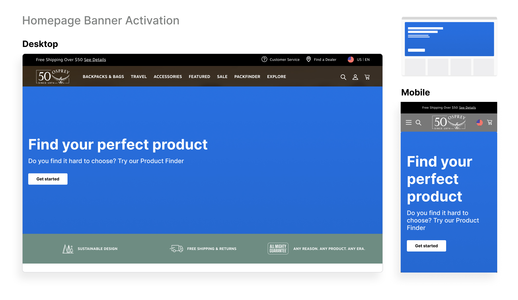This screenshot has width=518, height=300.
Task: Open the Travel navigation menu
Action: [139, 76]
